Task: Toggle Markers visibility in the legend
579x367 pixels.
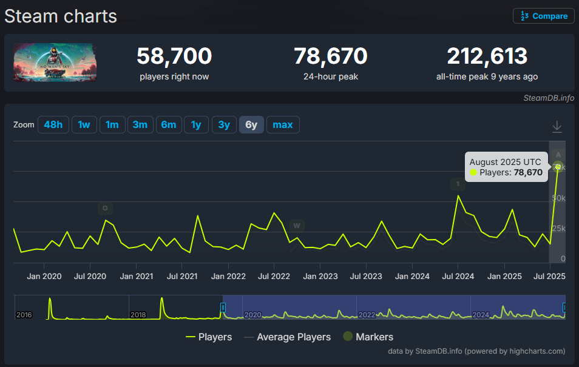Action: (368, 337)
